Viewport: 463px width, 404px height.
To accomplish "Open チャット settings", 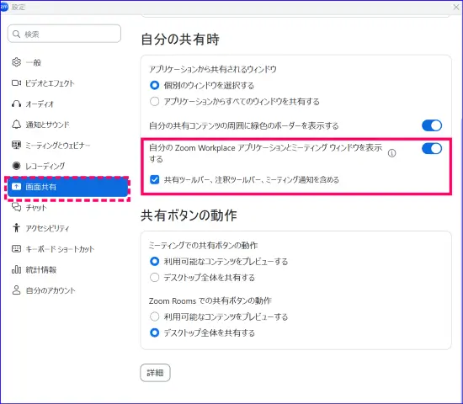I will 68,207.
